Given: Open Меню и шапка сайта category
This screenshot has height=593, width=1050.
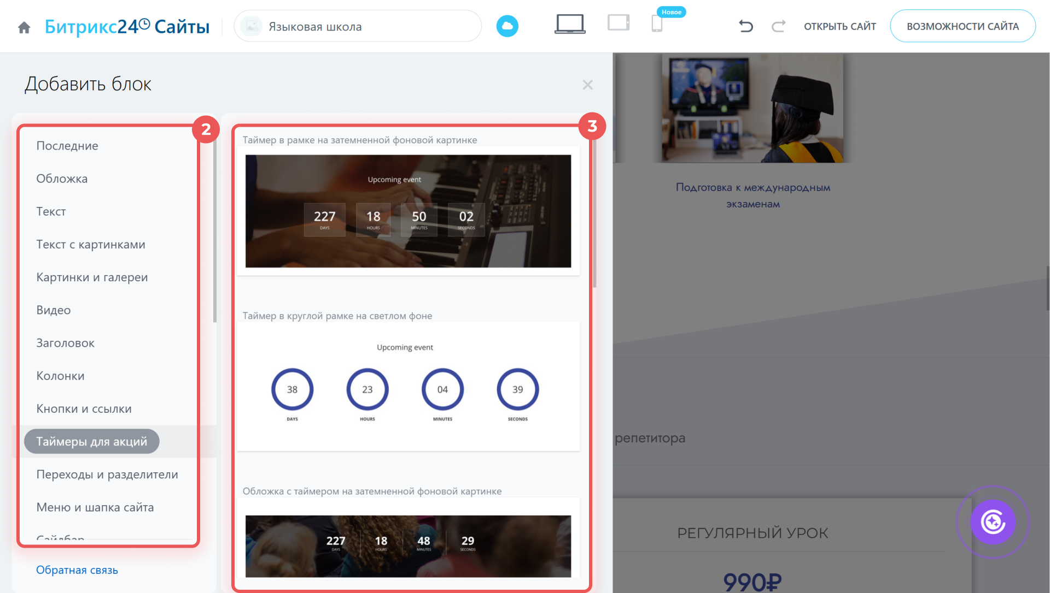Looking at the screenshot, I should [95, 507].
